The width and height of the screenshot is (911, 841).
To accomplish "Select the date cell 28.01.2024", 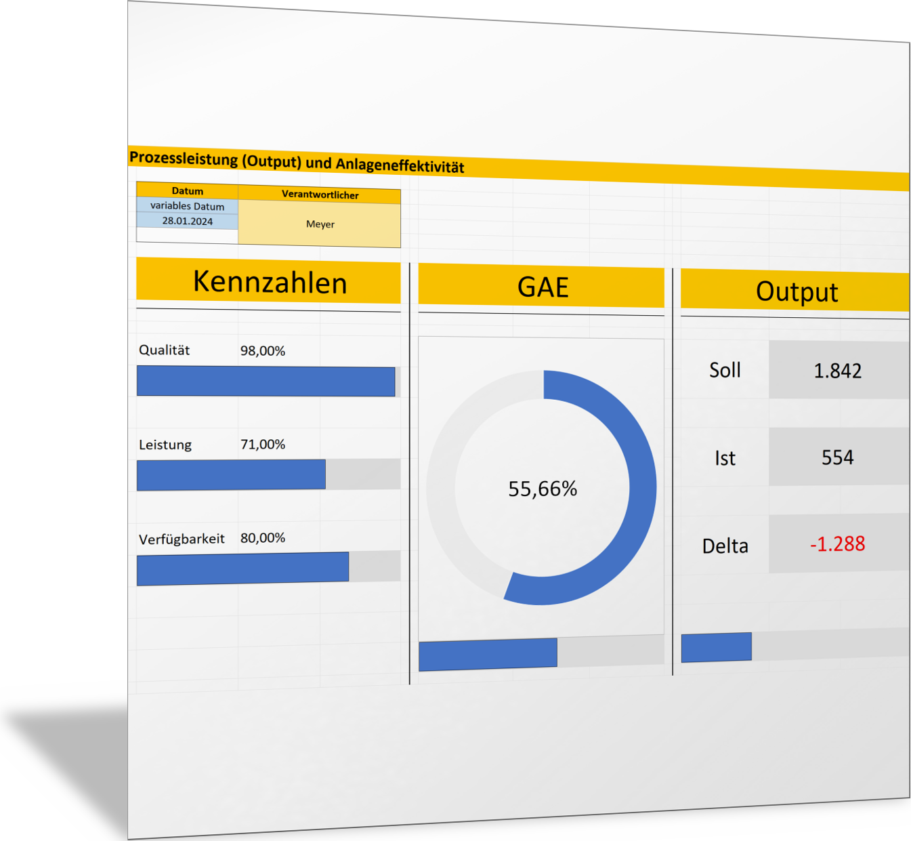I will pos(187,221).
